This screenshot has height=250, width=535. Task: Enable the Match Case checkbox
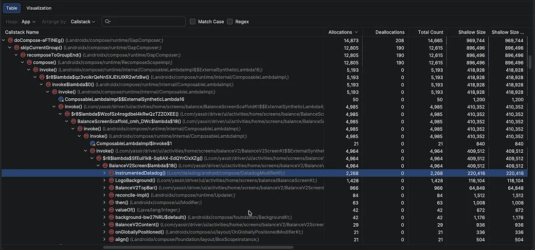click(193, 21)
